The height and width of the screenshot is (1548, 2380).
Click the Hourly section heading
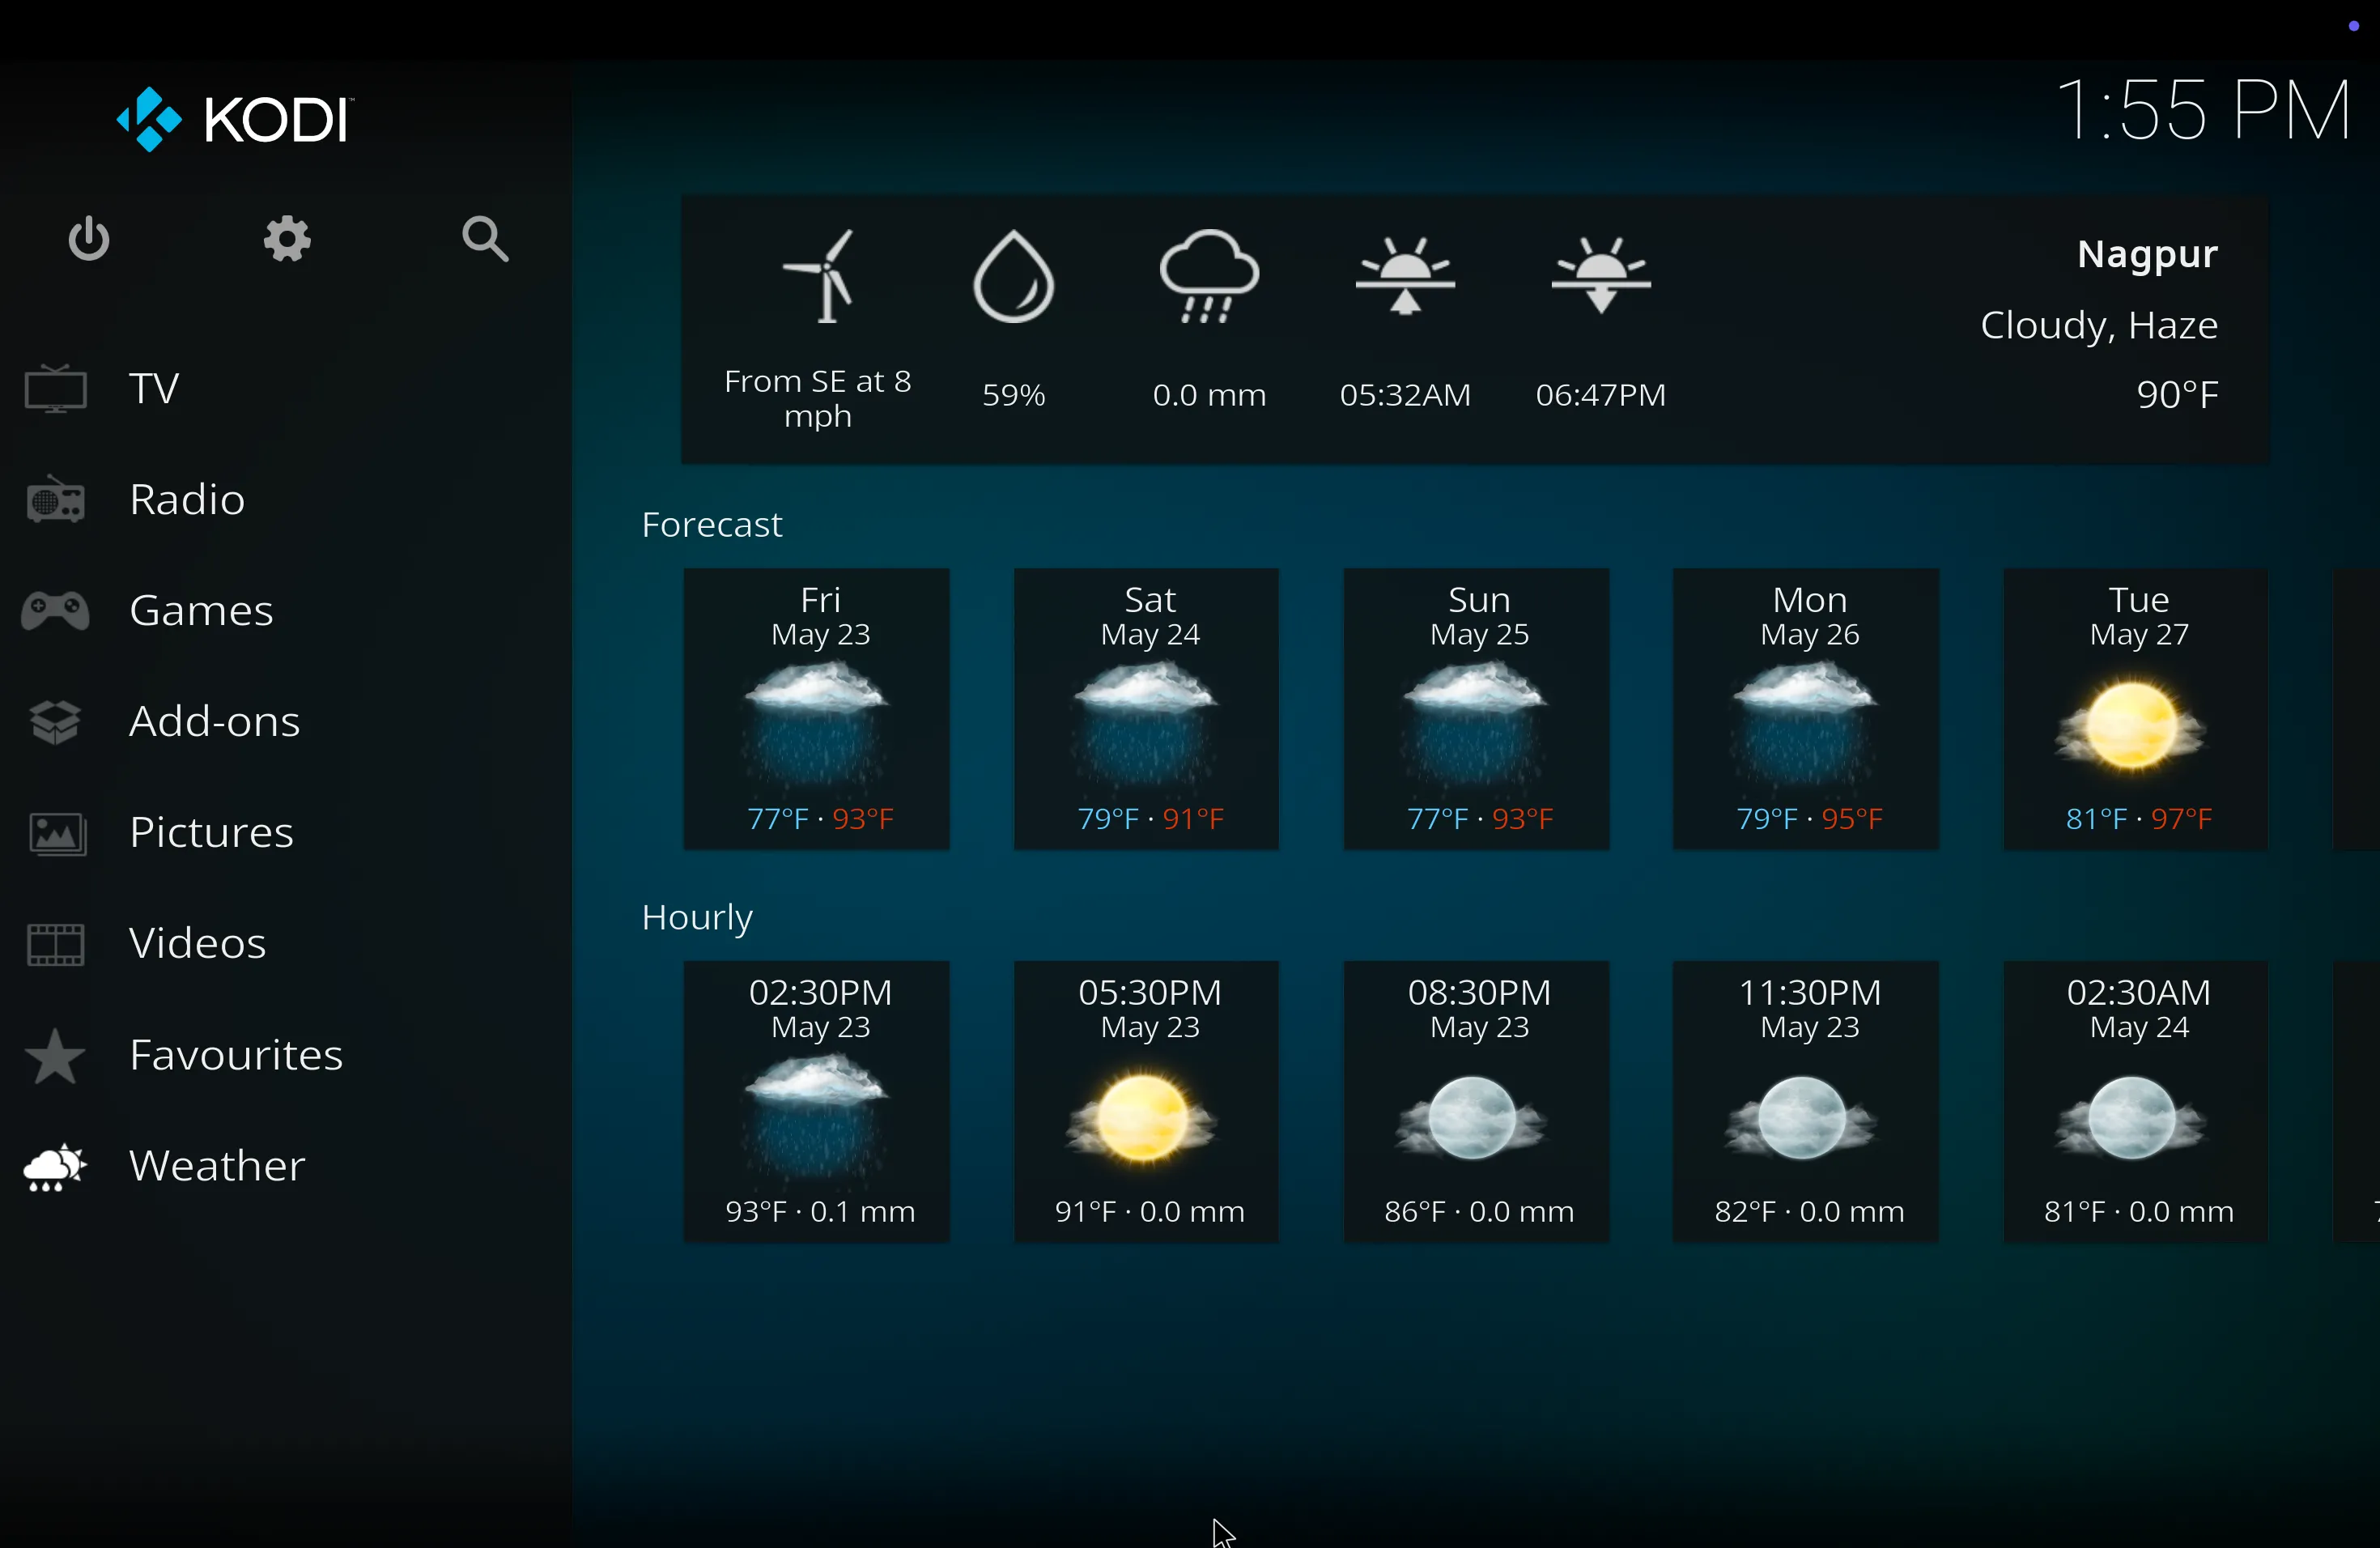(x=697, y=918)
